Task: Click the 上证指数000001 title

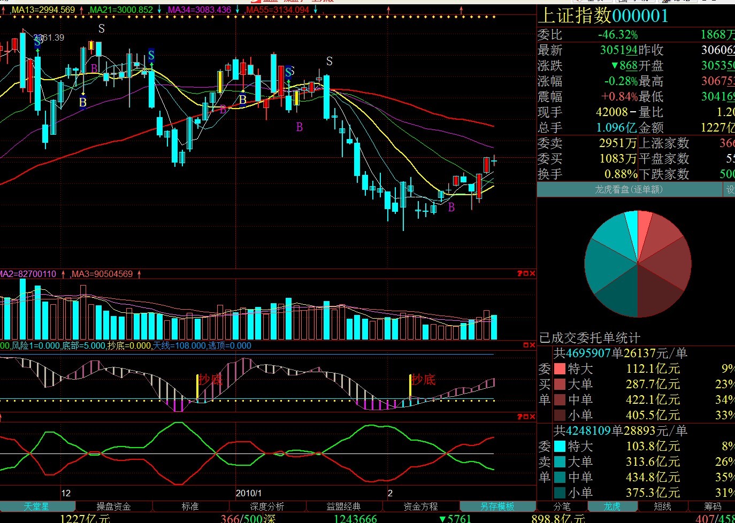Action: [603, 16]
